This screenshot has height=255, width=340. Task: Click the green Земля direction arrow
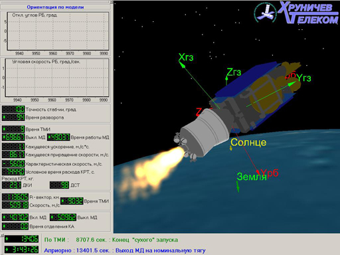tap(238, 187)
